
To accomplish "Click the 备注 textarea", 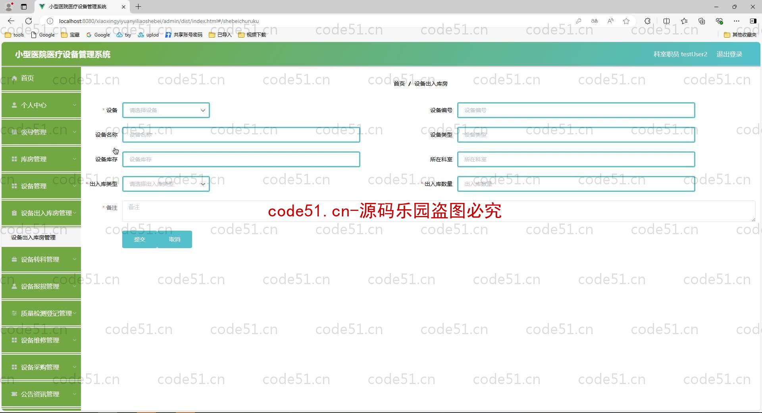I will point(439,211).
